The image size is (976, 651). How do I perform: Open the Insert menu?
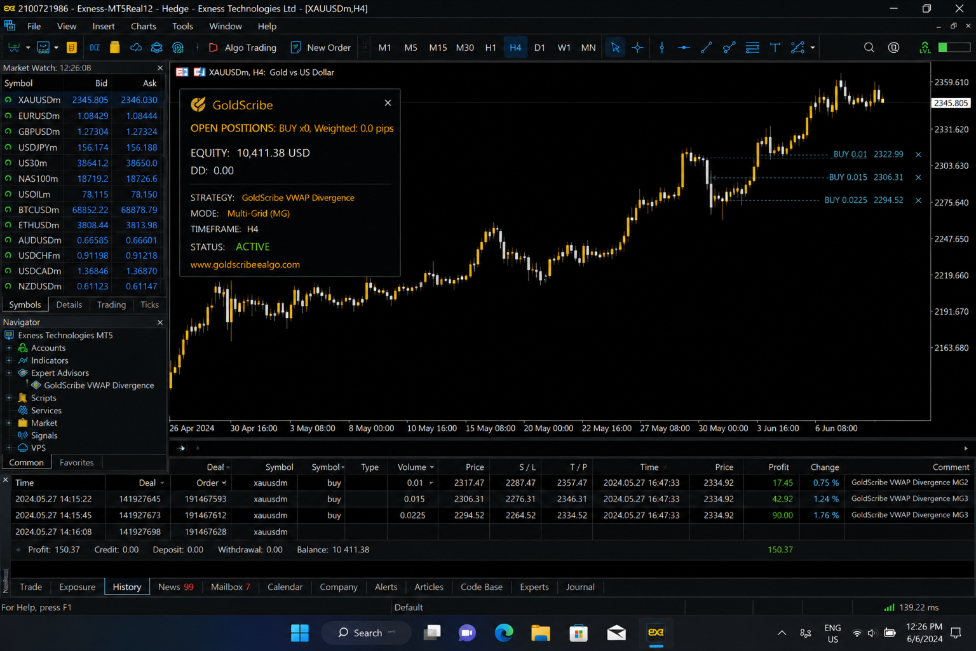[x=104, y=26]
